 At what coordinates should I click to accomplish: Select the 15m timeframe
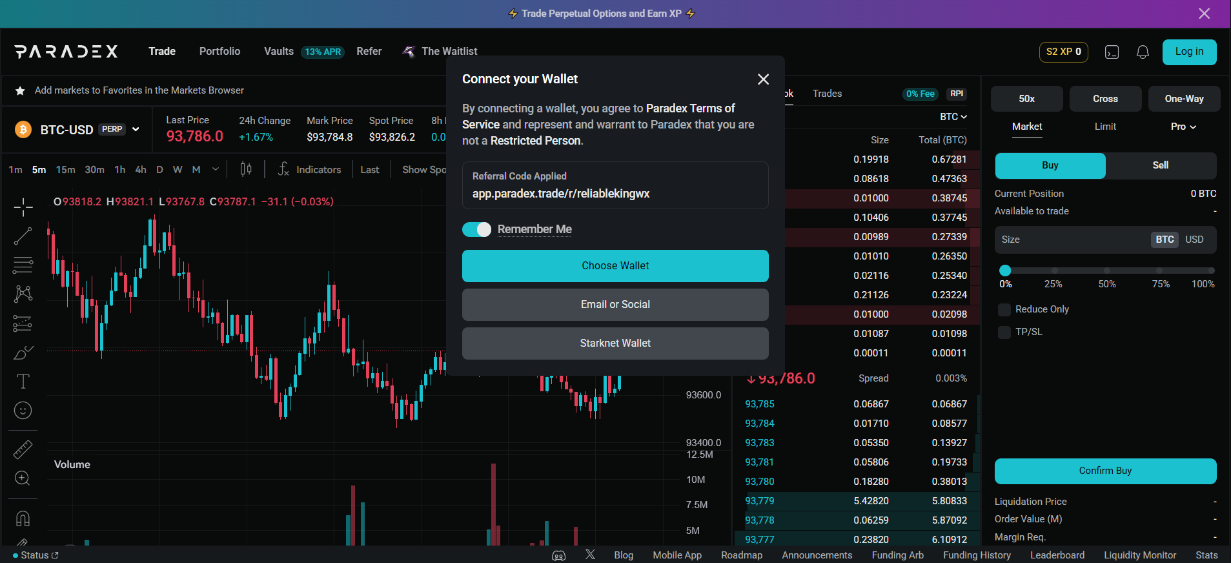click(65, 170)
